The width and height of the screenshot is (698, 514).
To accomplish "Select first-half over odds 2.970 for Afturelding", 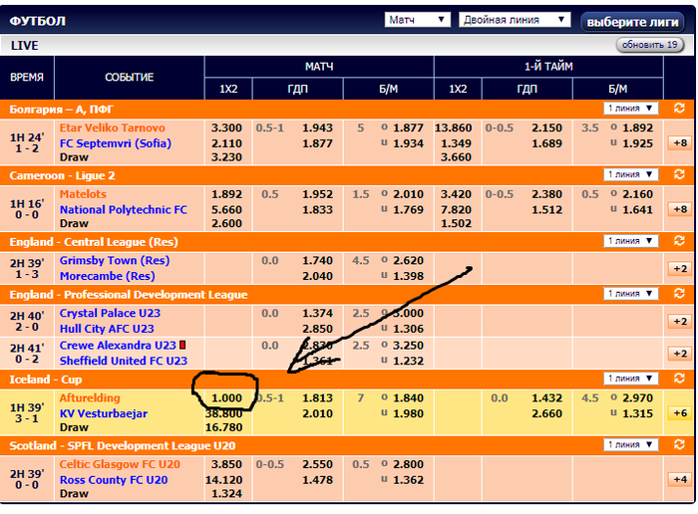I will tap(637, 397).
